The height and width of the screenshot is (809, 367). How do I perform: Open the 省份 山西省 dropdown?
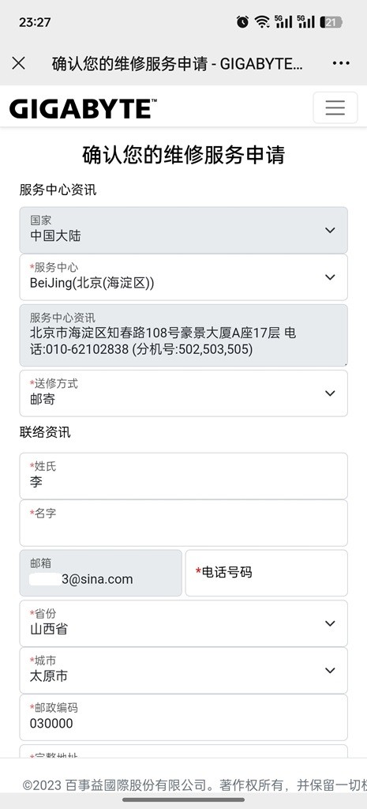tap(183, 623)
